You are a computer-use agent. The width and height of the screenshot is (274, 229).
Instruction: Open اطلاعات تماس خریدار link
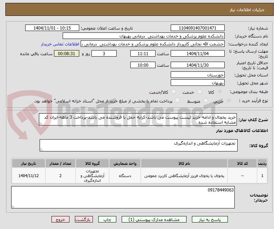click(60, 44)
